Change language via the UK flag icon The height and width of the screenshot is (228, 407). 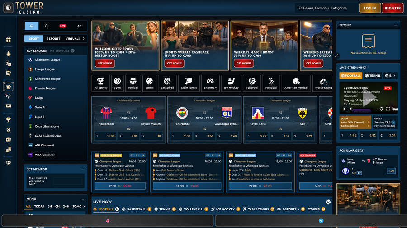[108, 221]
